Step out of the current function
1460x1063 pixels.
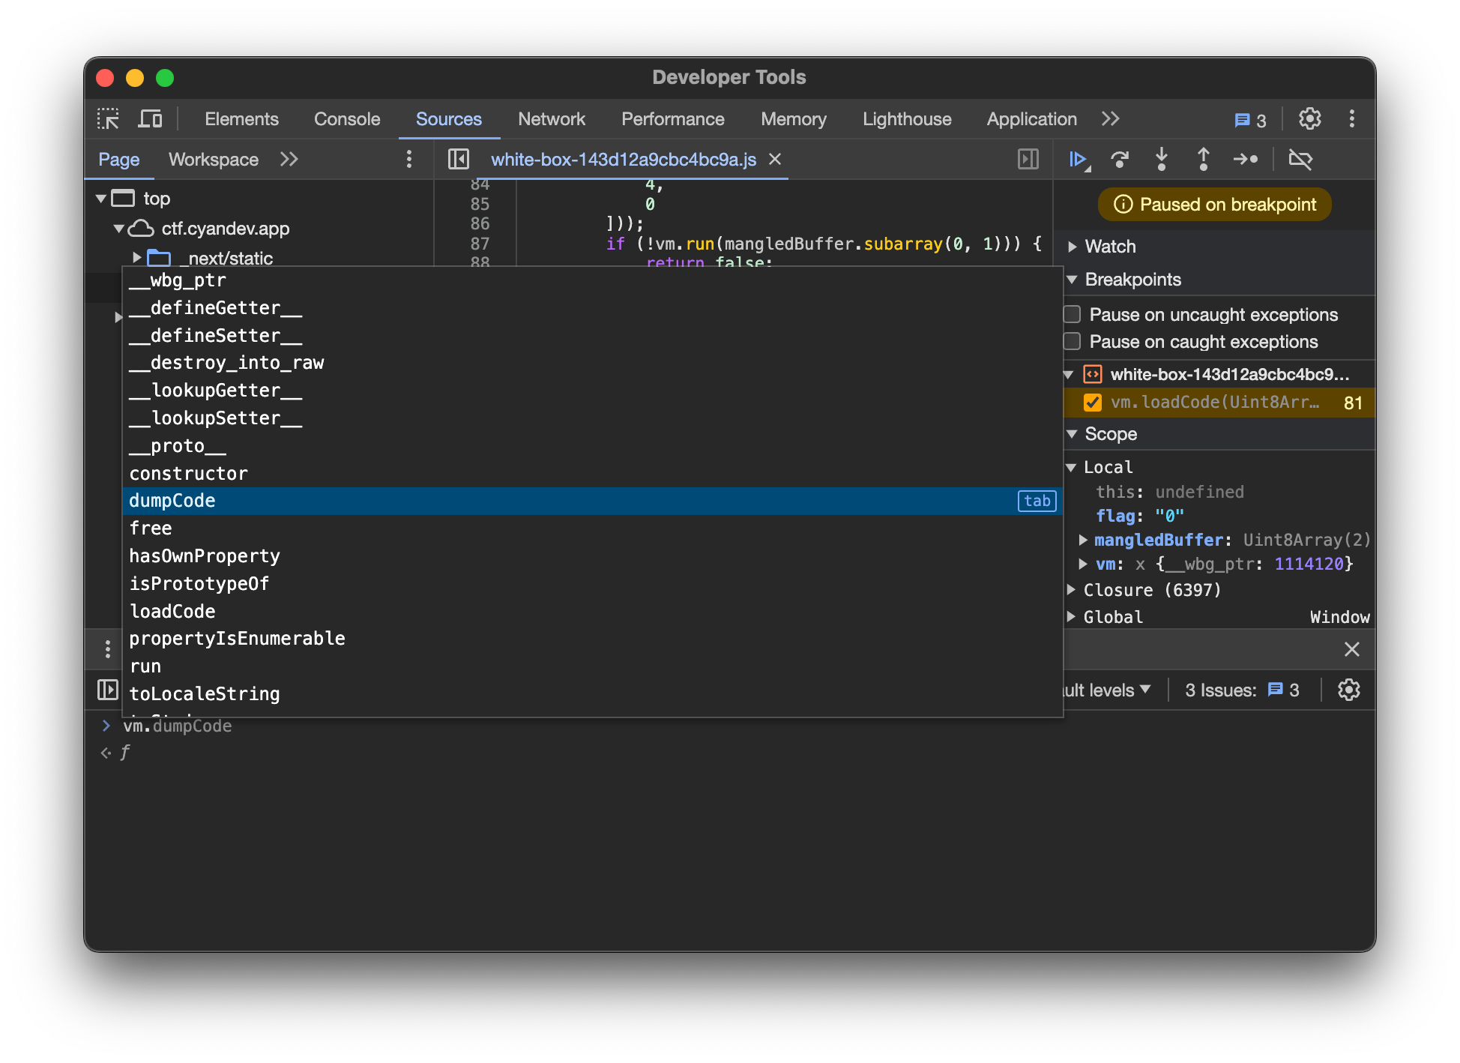[1203, 159]
